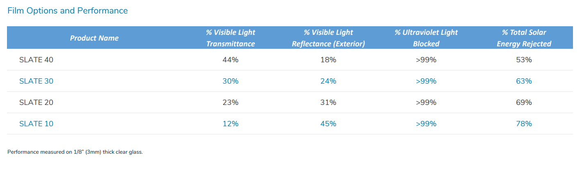Select the 30% transmittance cell
The height and width of the screenshot is (173, 582).
point(230,81)
